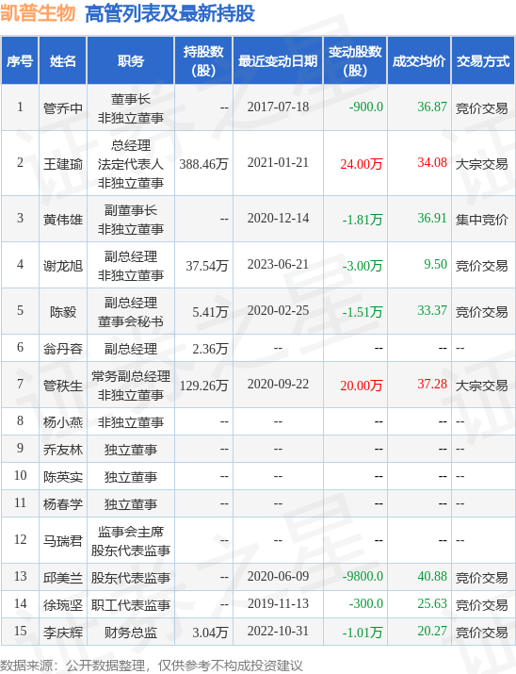Image resolution: width=516 pixels, height=674 pixels.
Task: Select the name 李庆辉
Action: click(63, 633)
